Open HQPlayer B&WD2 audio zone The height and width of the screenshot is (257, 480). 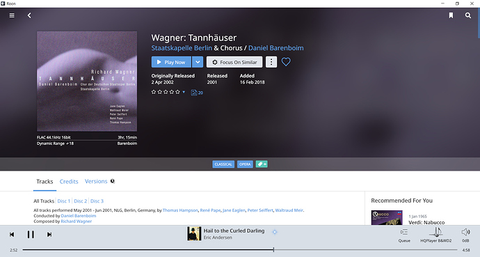point(436,235)
